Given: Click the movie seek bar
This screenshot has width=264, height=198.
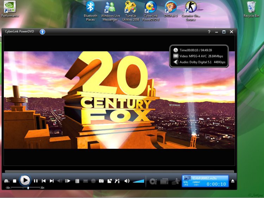Looking at the screenshot, I should tap(119, 171).
